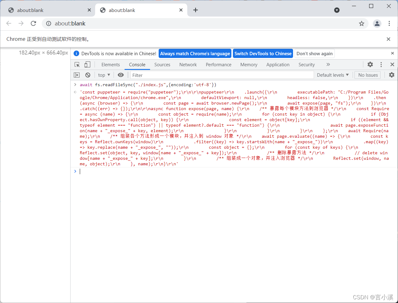Close the first about:blank tab
This screenshot has height=303, width=398.
pyautogui.click(x=89, y=10)
